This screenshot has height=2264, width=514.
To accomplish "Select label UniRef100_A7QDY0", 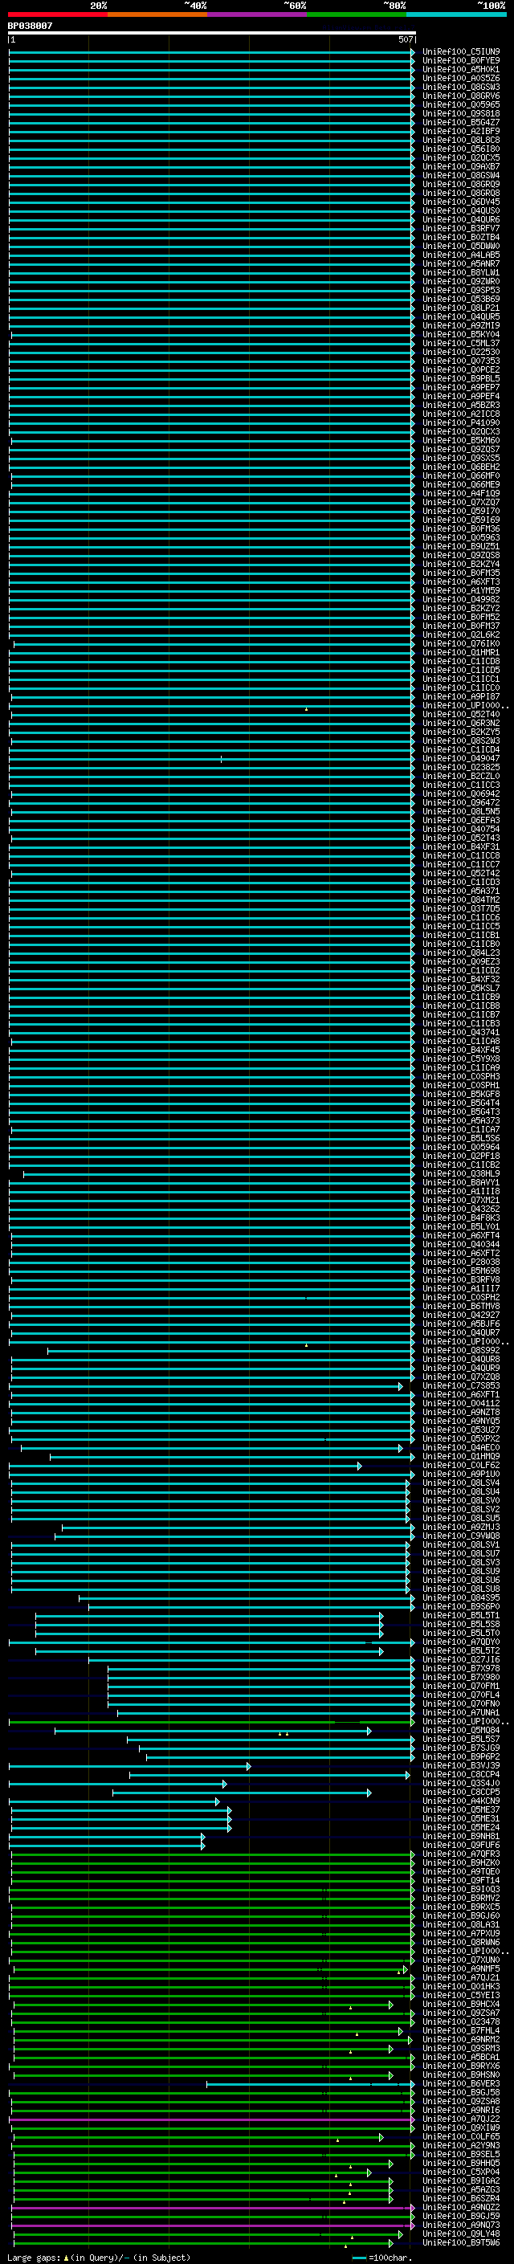I will (461, 1642).
